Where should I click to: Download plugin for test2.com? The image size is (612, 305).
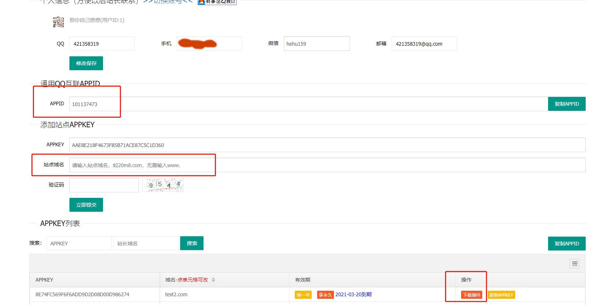tap(472, 295)
